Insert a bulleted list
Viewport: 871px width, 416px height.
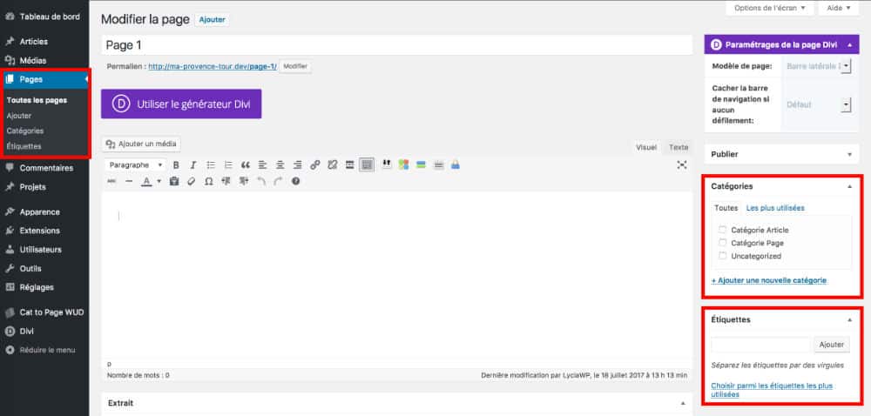[x=211, y=164]
